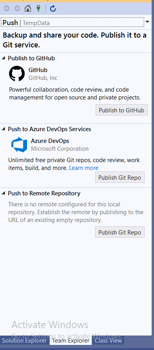Viewport: 154px width, 350px height.
Task: Collapse Push to Remote Repository section
Action: point(4,193)
